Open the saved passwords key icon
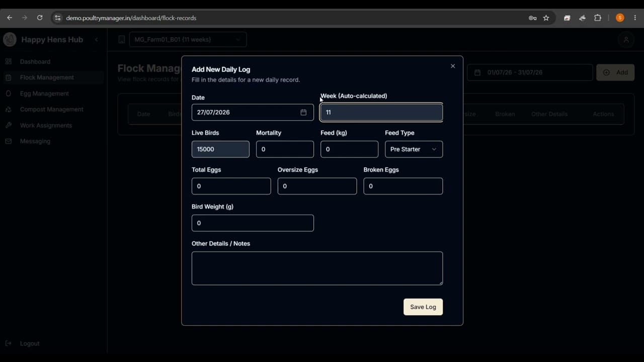This screenshot has width=644, height=362. [533, 18]
